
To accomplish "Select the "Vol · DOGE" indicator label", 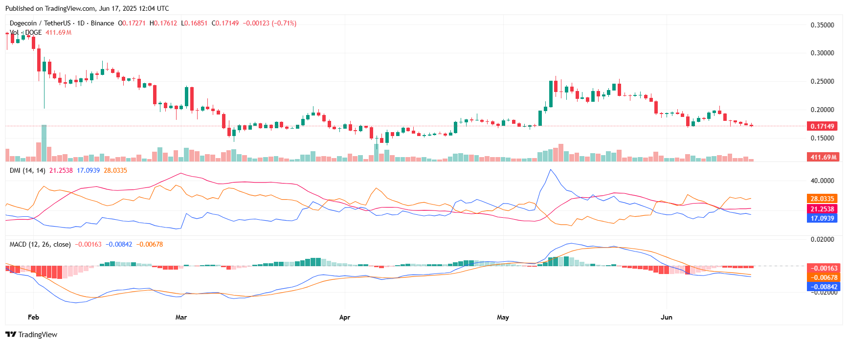I will (x=26, y=32).
